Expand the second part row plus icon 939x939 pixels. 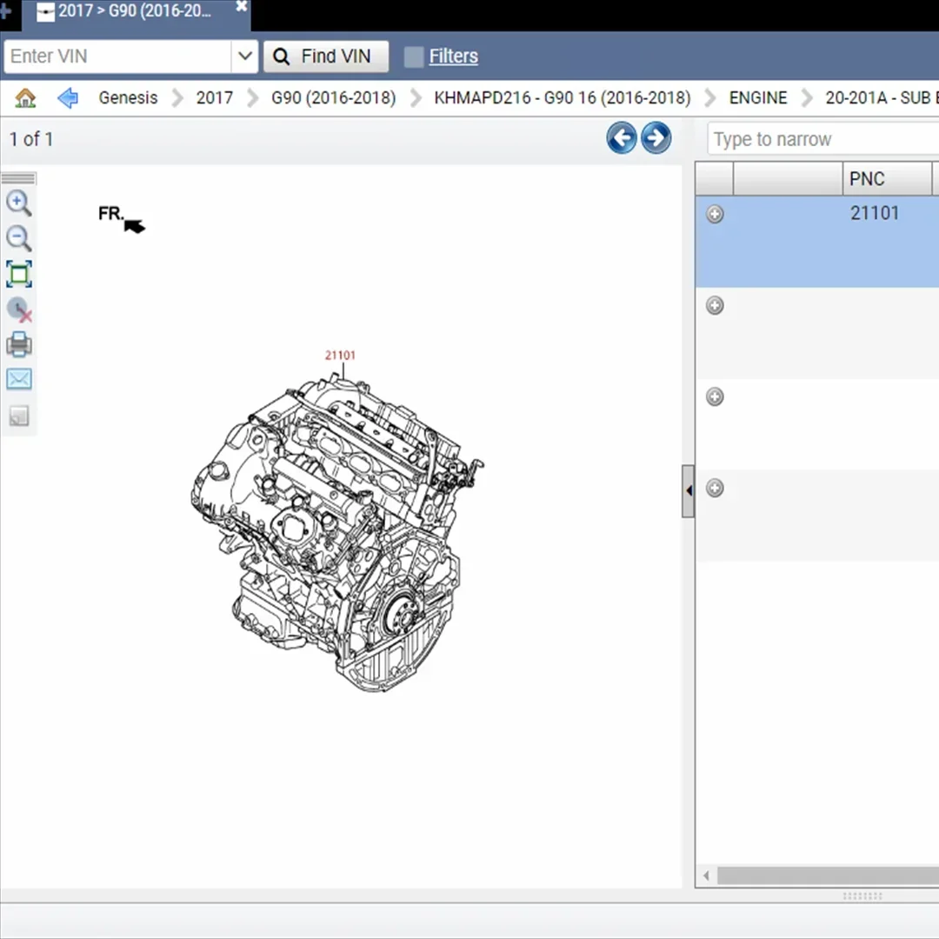pyautogui.click(x=715, y=305)
